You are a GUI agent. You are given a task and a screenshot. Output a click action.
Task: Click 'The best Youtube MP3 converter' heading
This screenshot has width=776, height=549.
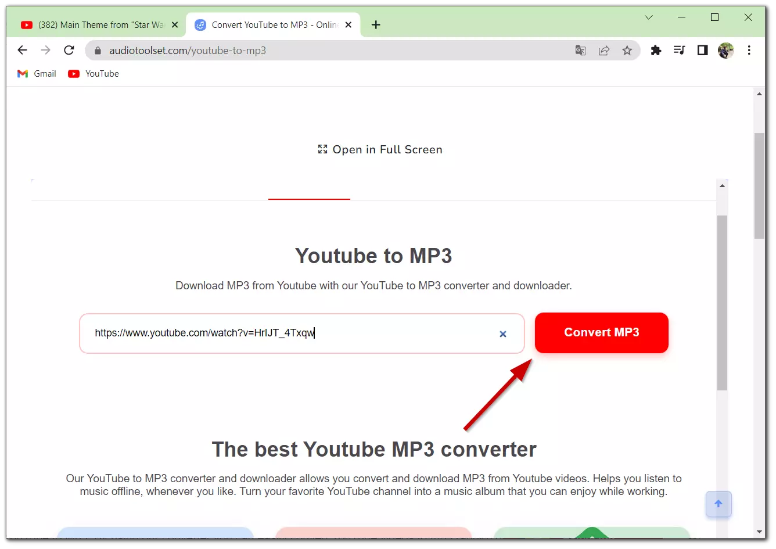374,450
